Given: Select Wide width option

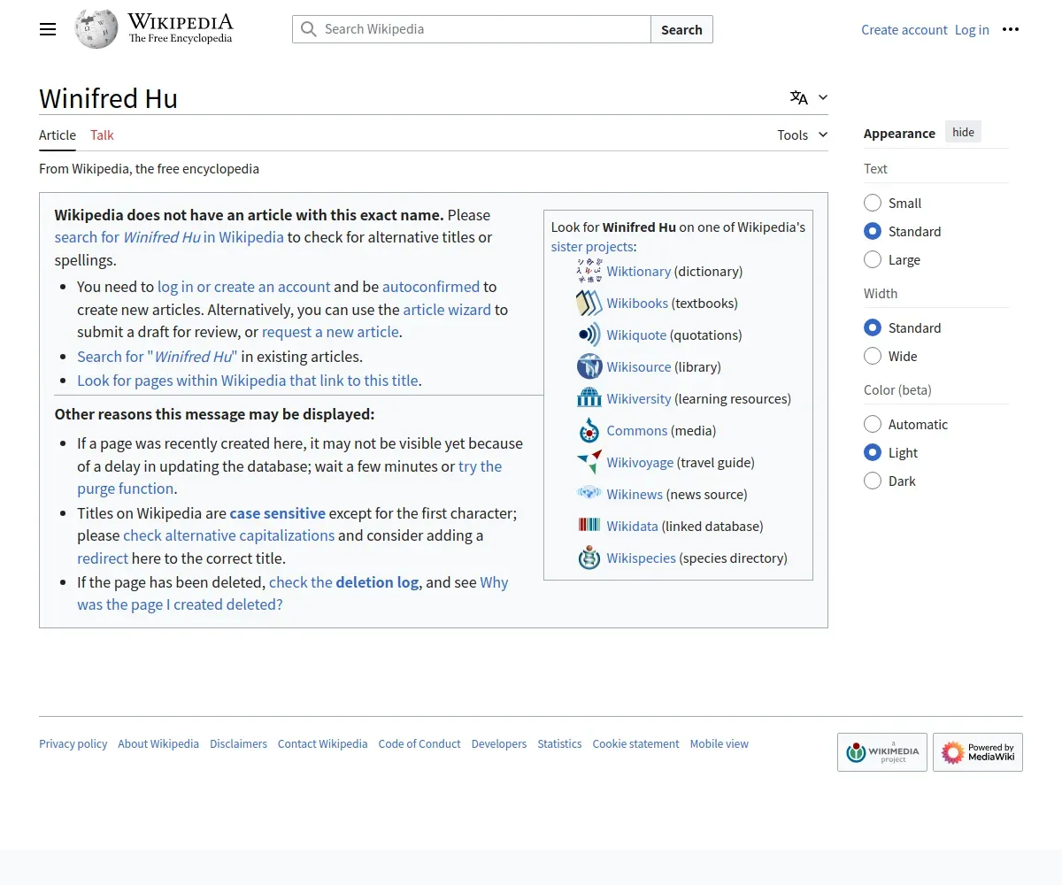Looking at the screenshot, I should click(873, 356).
